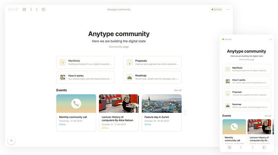This screenshot has height=155, width=278.
Task: Click See all in mobile window Events
Action: pyautogui.click(x=268, y=116)
